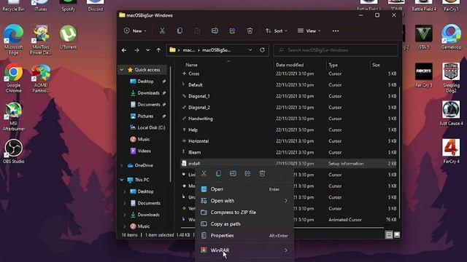
Task: Open uTorrent desktop icon
Action: (68, 37)
